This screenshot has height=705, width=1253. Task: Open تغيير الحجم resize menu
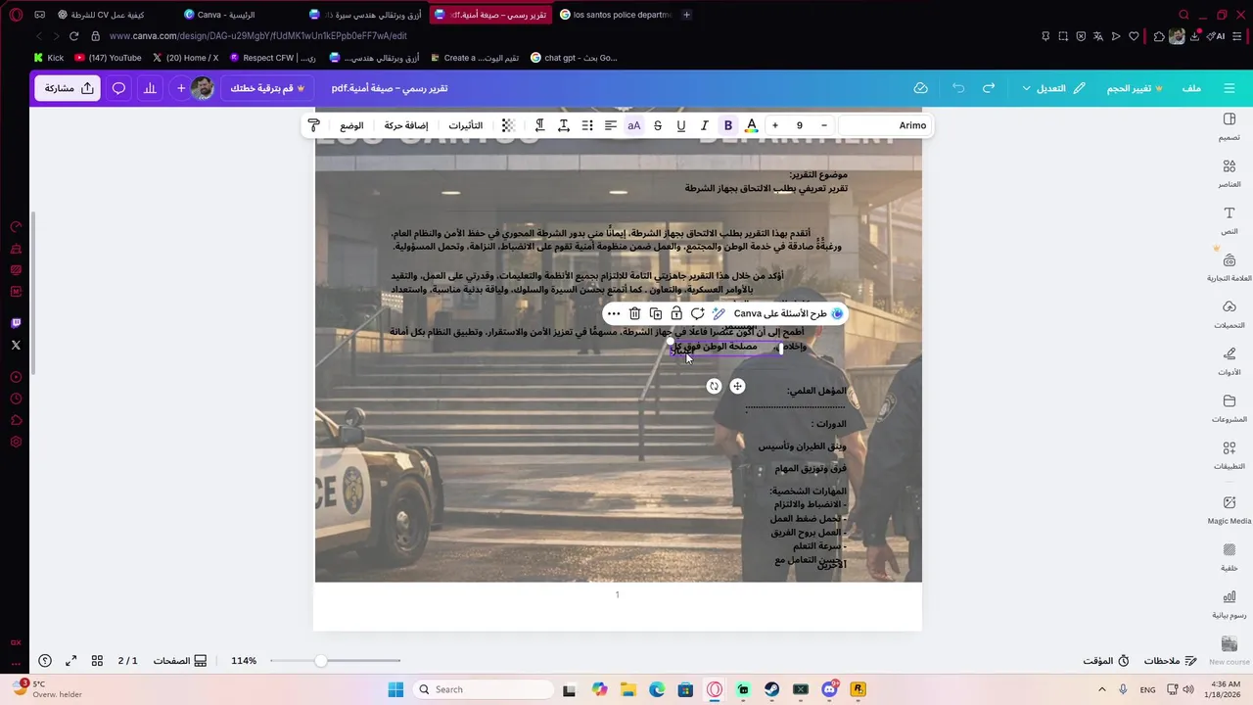pos(1135,88)
